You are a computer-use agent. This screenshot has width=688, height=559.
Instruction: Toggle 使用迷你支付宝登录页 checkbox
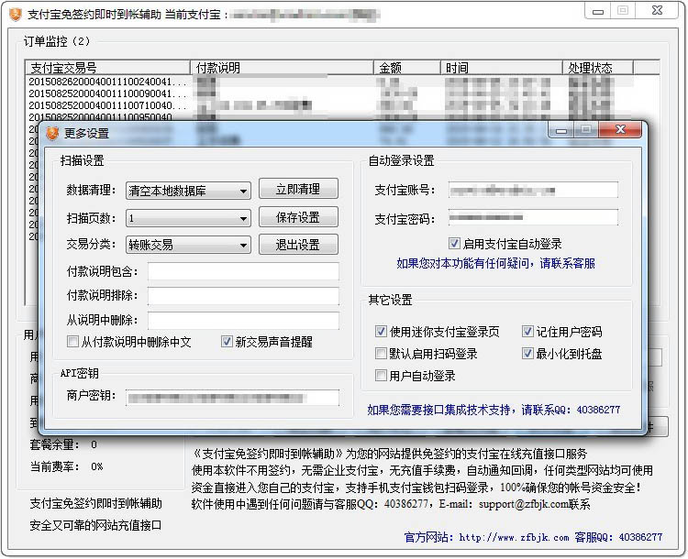[x=381, y=332]
